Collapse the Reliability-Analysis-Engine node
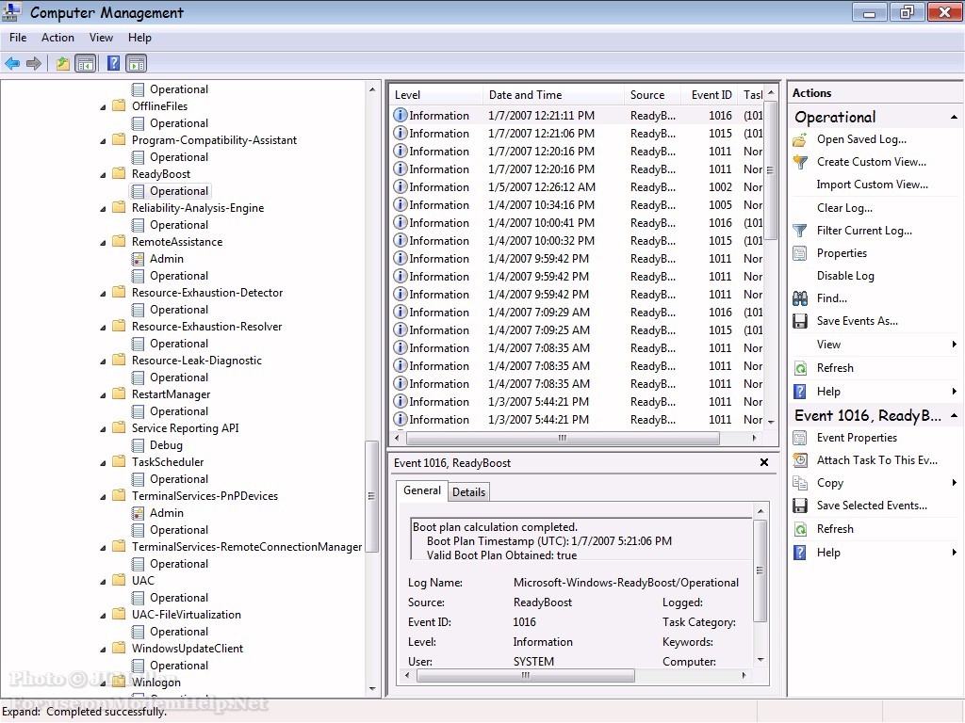This screenshot has height=723, width=965. pyautogui.click(x=103, y=208)
